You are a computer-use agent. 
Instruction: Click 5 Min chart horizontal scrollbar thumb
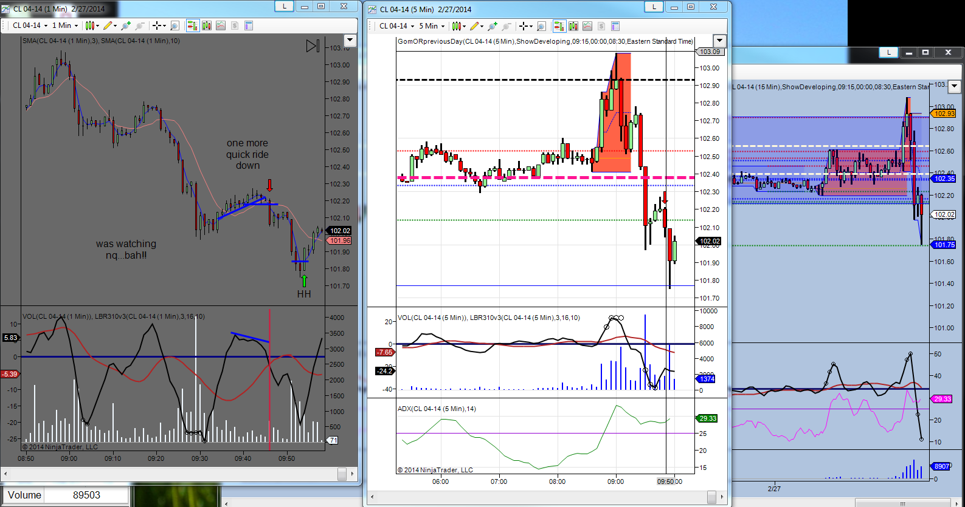(711, 497)
